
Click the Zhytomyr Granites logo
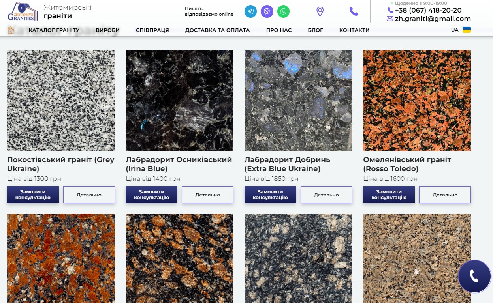point(23,11)
